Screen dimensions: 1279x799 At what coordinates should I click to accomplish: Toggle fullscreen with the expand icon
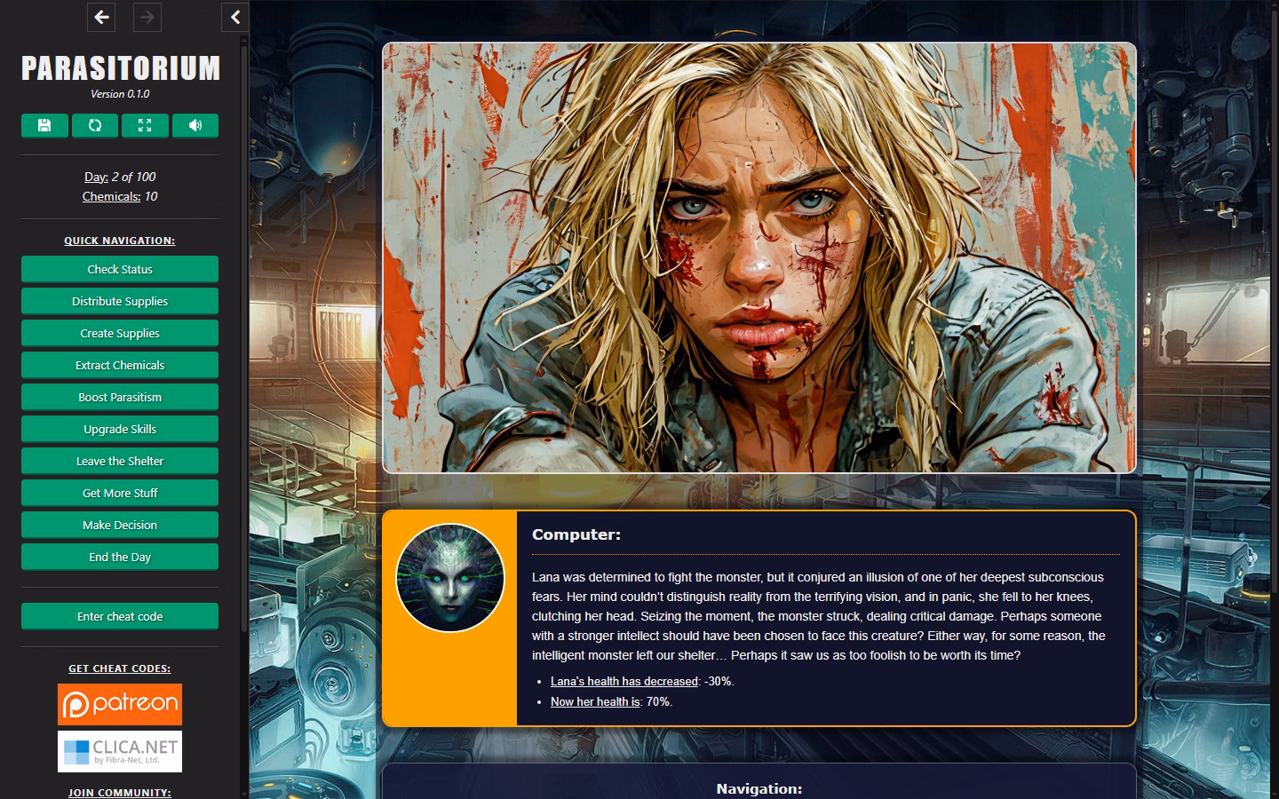pos(145,125)
